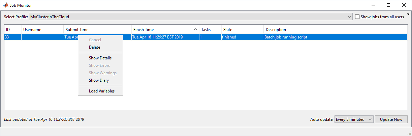Maximize the Job Monitor window
The height and width of the screenshot is (136, 412).
click(388, 5)
